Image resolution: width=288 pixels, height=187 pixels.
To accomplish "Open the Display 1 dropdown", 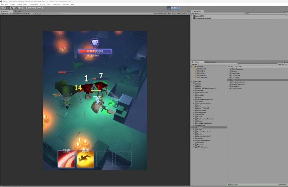I will pos(6,14).
